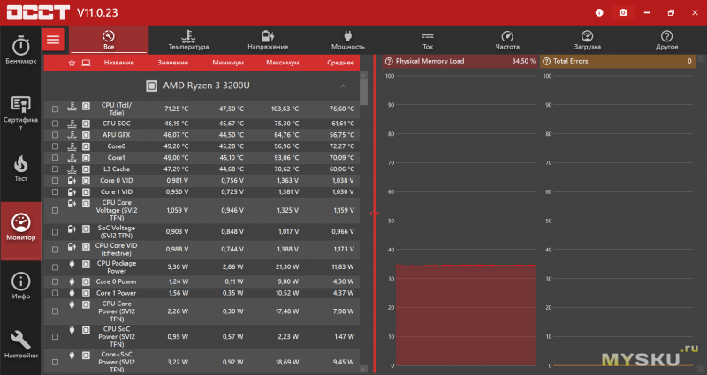Click the AMD Ryzen 3 3200U chip icon
707x375 pixels.
pos(151,86)
